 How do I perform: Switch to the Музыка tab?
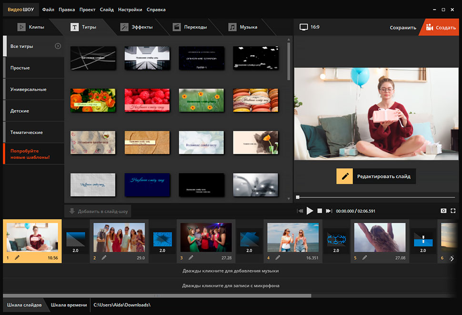(x=243, y=27)
